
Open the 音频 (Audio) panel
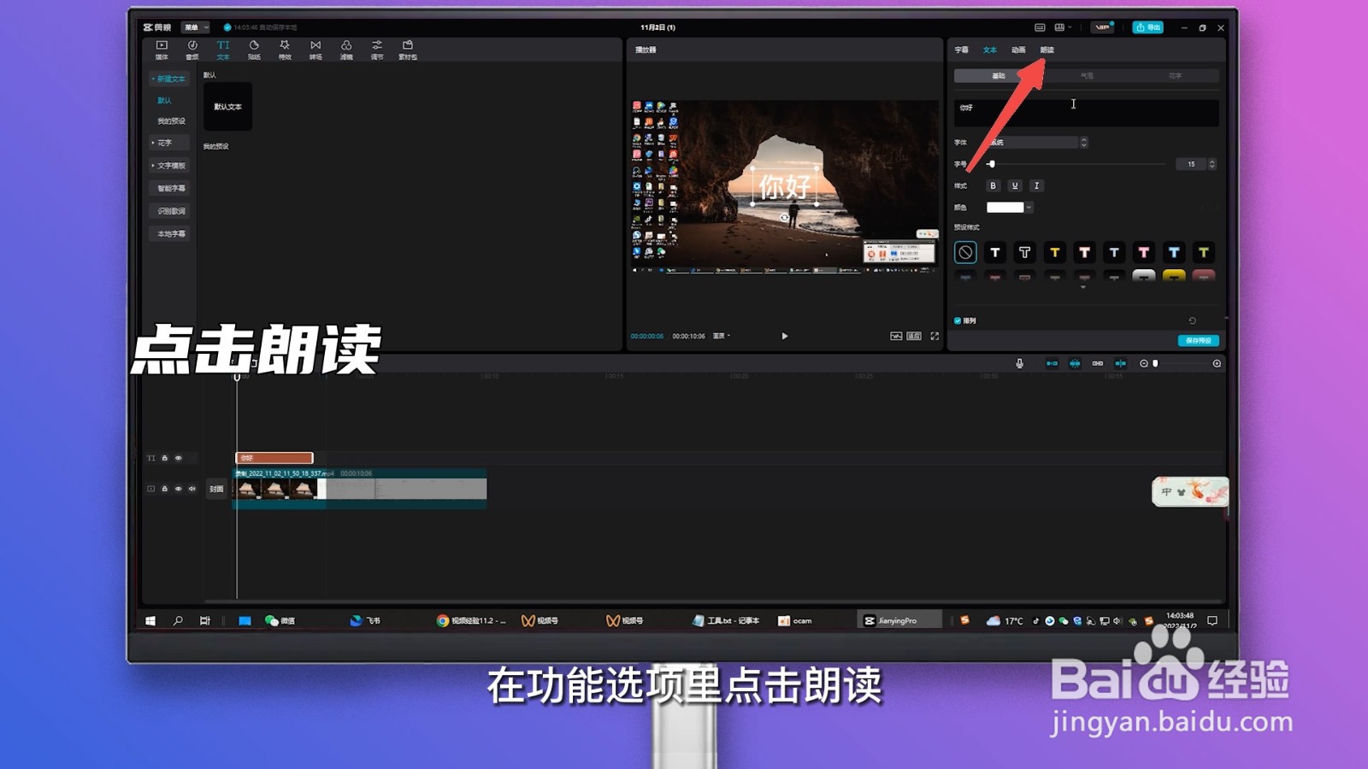click(x=192, y=49)
